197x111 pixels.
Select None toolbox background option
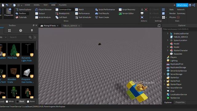pyautogui.click(x=31, y=101)
